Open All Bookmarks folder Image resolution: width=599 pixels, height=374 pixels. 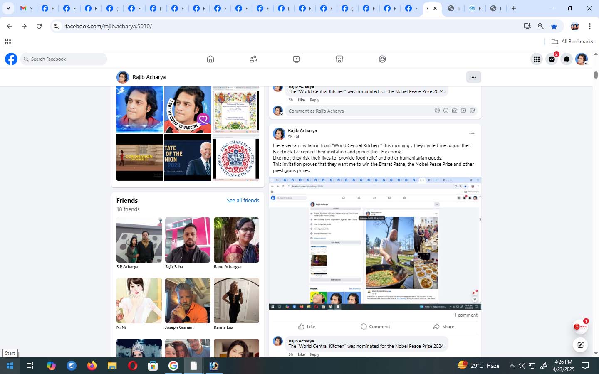572,42
